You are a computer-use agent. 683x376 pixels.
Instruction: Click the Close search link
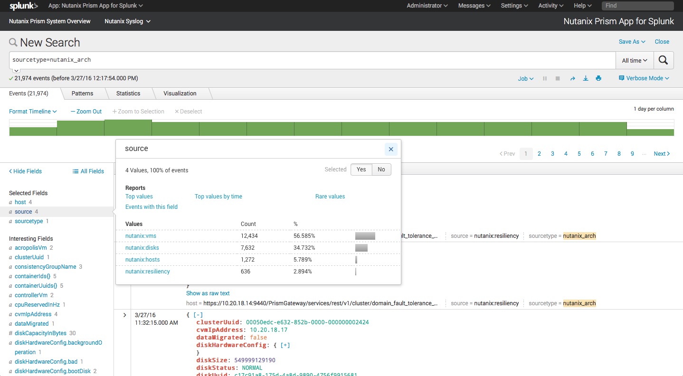(662, 42)
